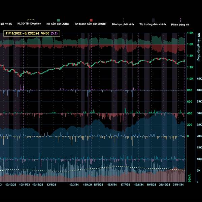Viewport: 202px width, 202px height.
Task: Click the 40K value on the right axis
Action: [x=199, y=90]
